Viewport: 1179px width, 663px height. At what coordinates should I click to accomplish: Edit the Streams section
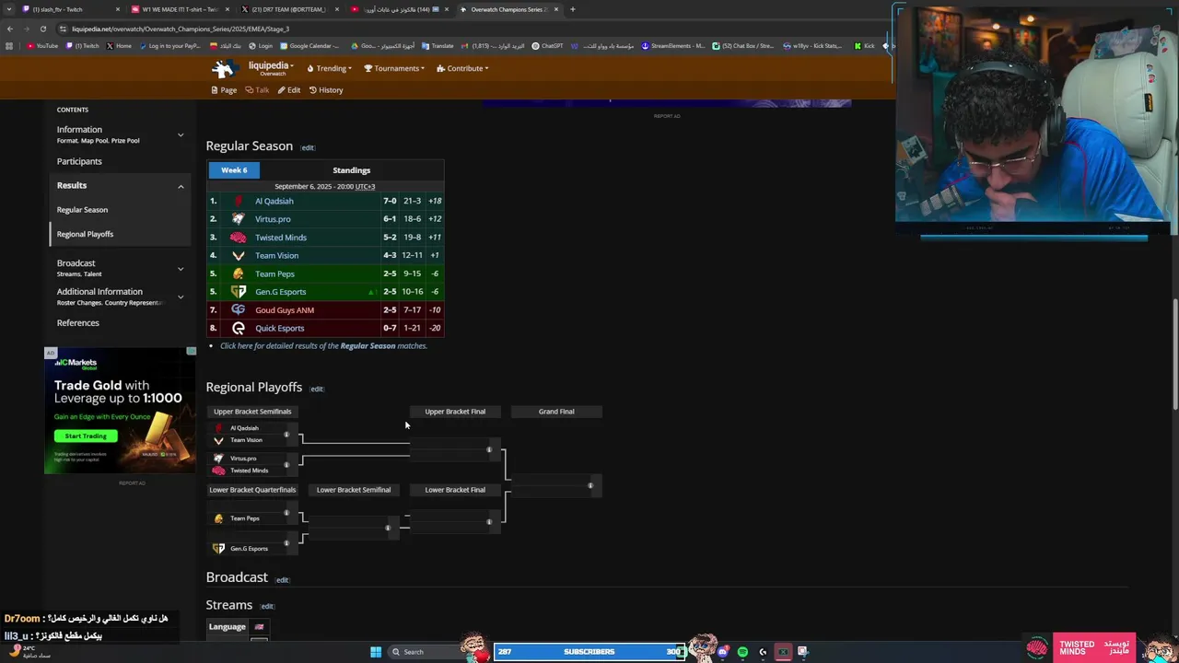pyautogui.click(x=267, y=606)
